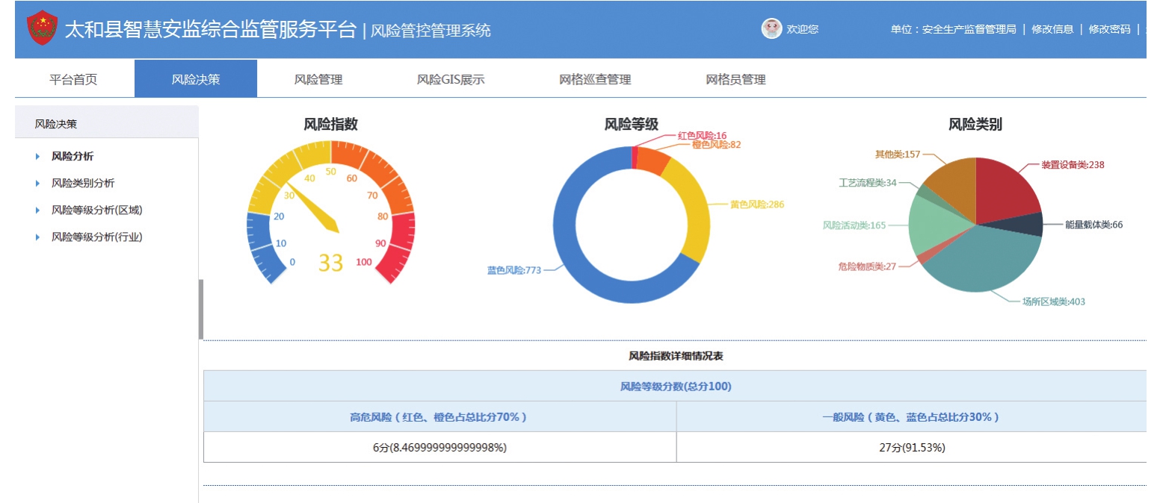The width and height of the screenshot is (1160, 503).
Task: Click the 风险类别 chart title
Action: [x=975, y=125]
